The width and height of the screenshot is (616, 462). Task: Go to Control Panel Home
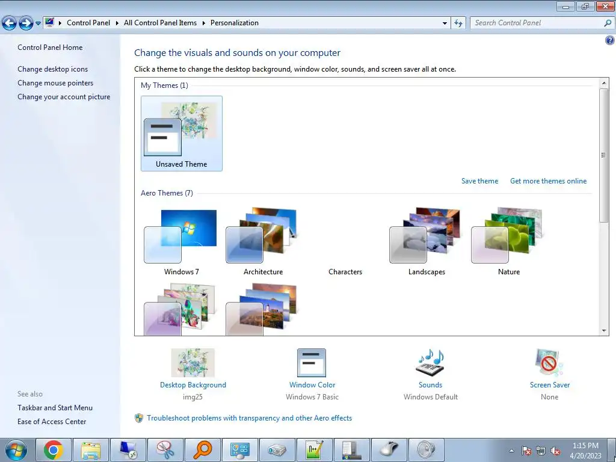click(x=50, y=47)
